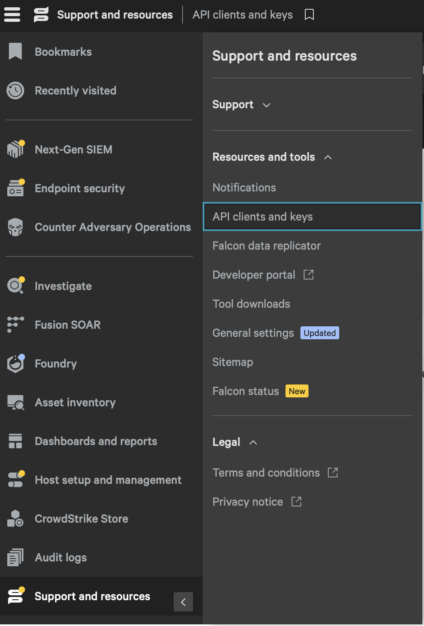Open the hamburger navigation menu
This screenshot has height=626, width=424.
(x=12, y=15)
